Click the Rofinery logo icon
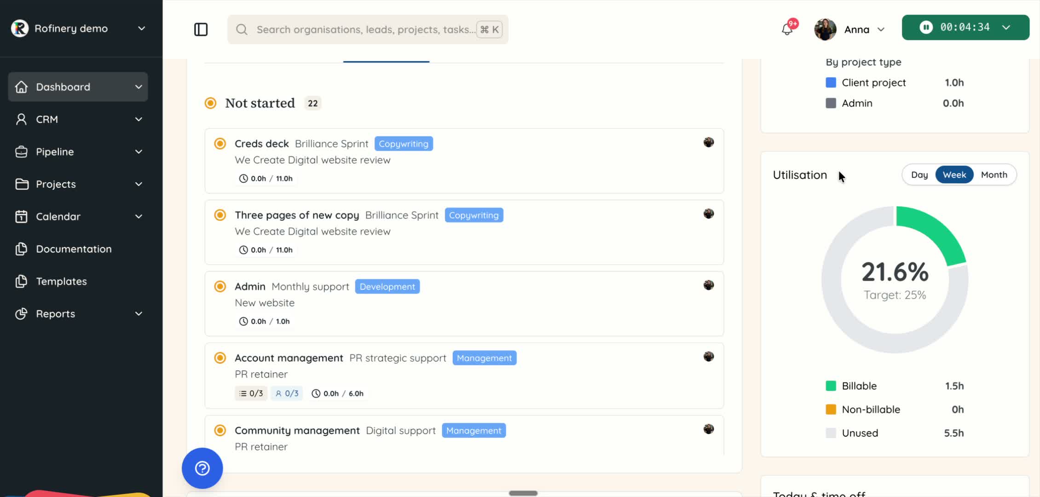 [20, 29]
